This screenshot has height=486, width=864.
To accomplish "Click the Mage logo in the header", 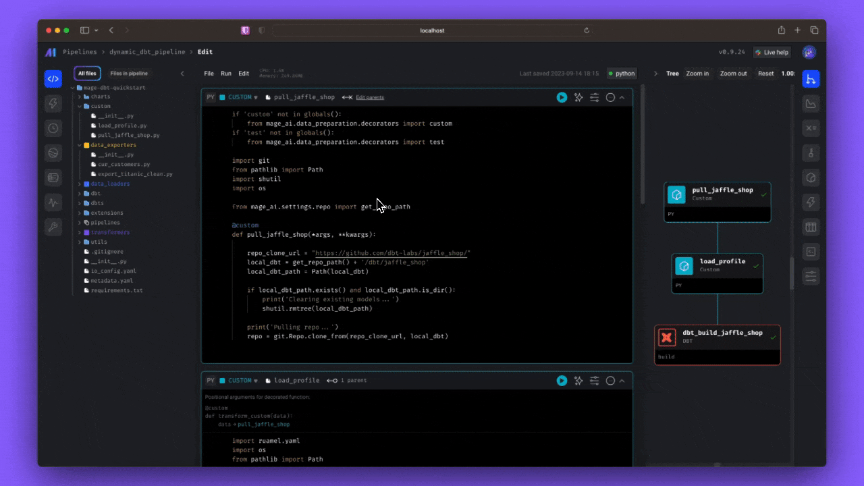I will click(x=51, y=52).
